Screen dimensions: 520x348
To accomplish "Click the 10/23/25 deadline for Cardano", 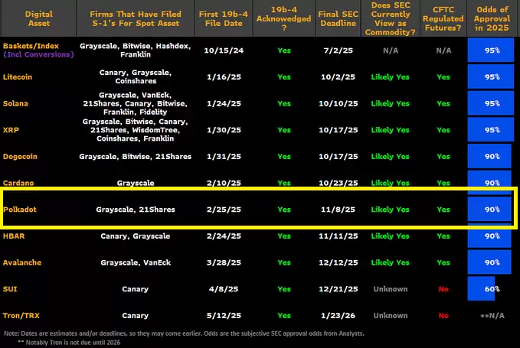I will (338, 183).
